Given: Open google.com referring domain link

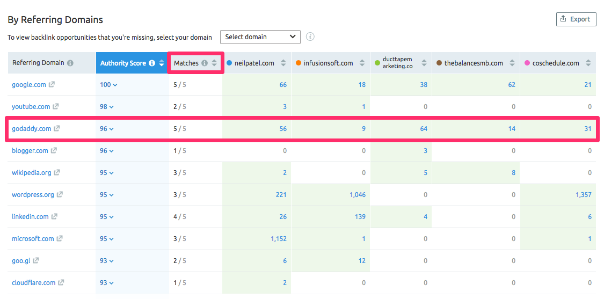Looking at the screenshot, I should [29, 85].
